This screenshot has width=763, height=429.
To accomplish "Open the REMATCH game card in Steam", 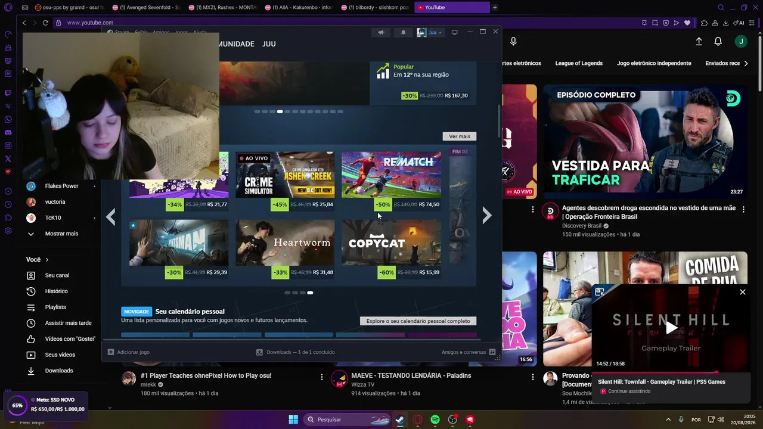I will 392,181.
